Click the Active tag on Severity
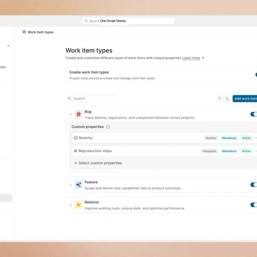This screenshot has height=257, width=257. tap(246, 138)
